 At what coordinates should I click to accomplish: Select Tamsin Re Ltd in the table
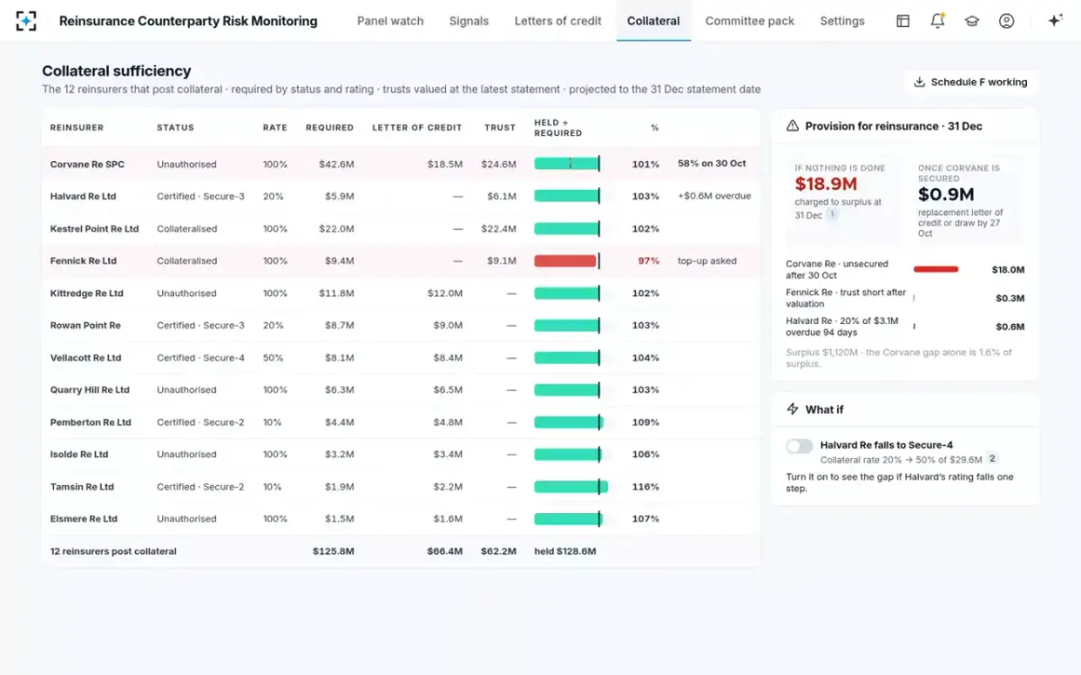pos(82,487)
